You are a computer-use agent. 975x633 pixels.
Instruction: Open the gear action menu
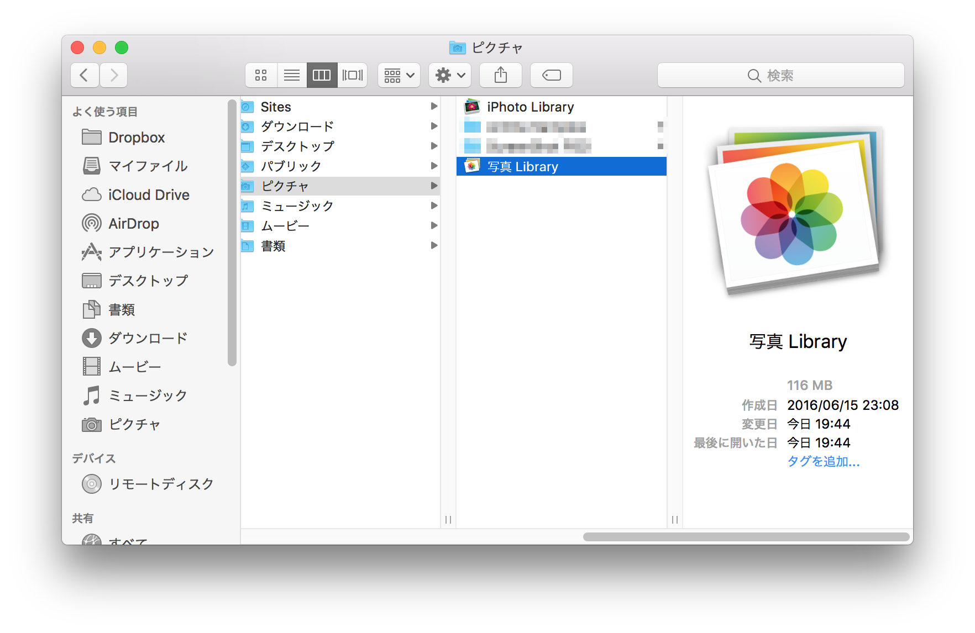[x=450, y=75]
